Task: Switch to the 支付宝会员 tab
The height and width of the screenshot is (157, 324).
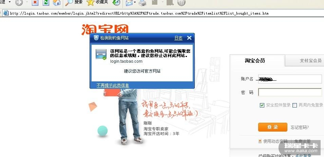Action: pos(305,61)
